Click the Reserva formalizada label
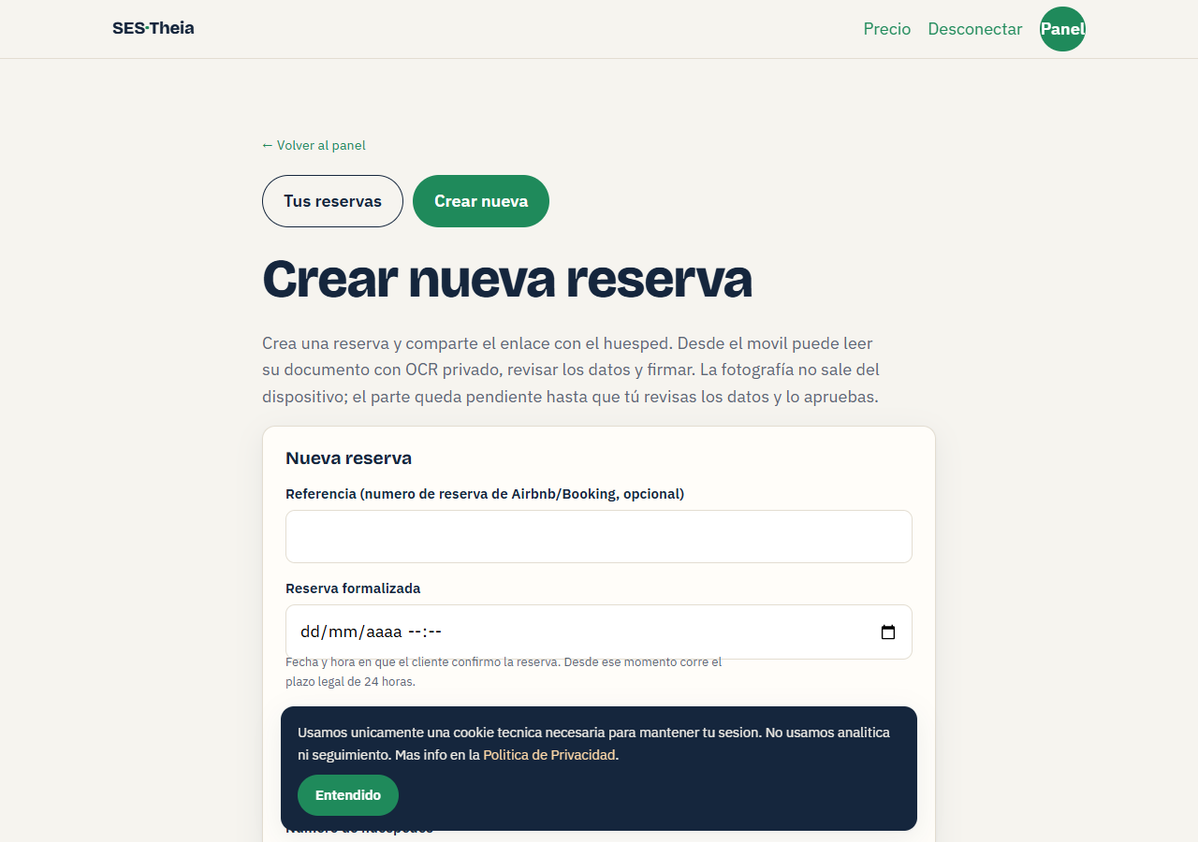 (x=353, y=588)
